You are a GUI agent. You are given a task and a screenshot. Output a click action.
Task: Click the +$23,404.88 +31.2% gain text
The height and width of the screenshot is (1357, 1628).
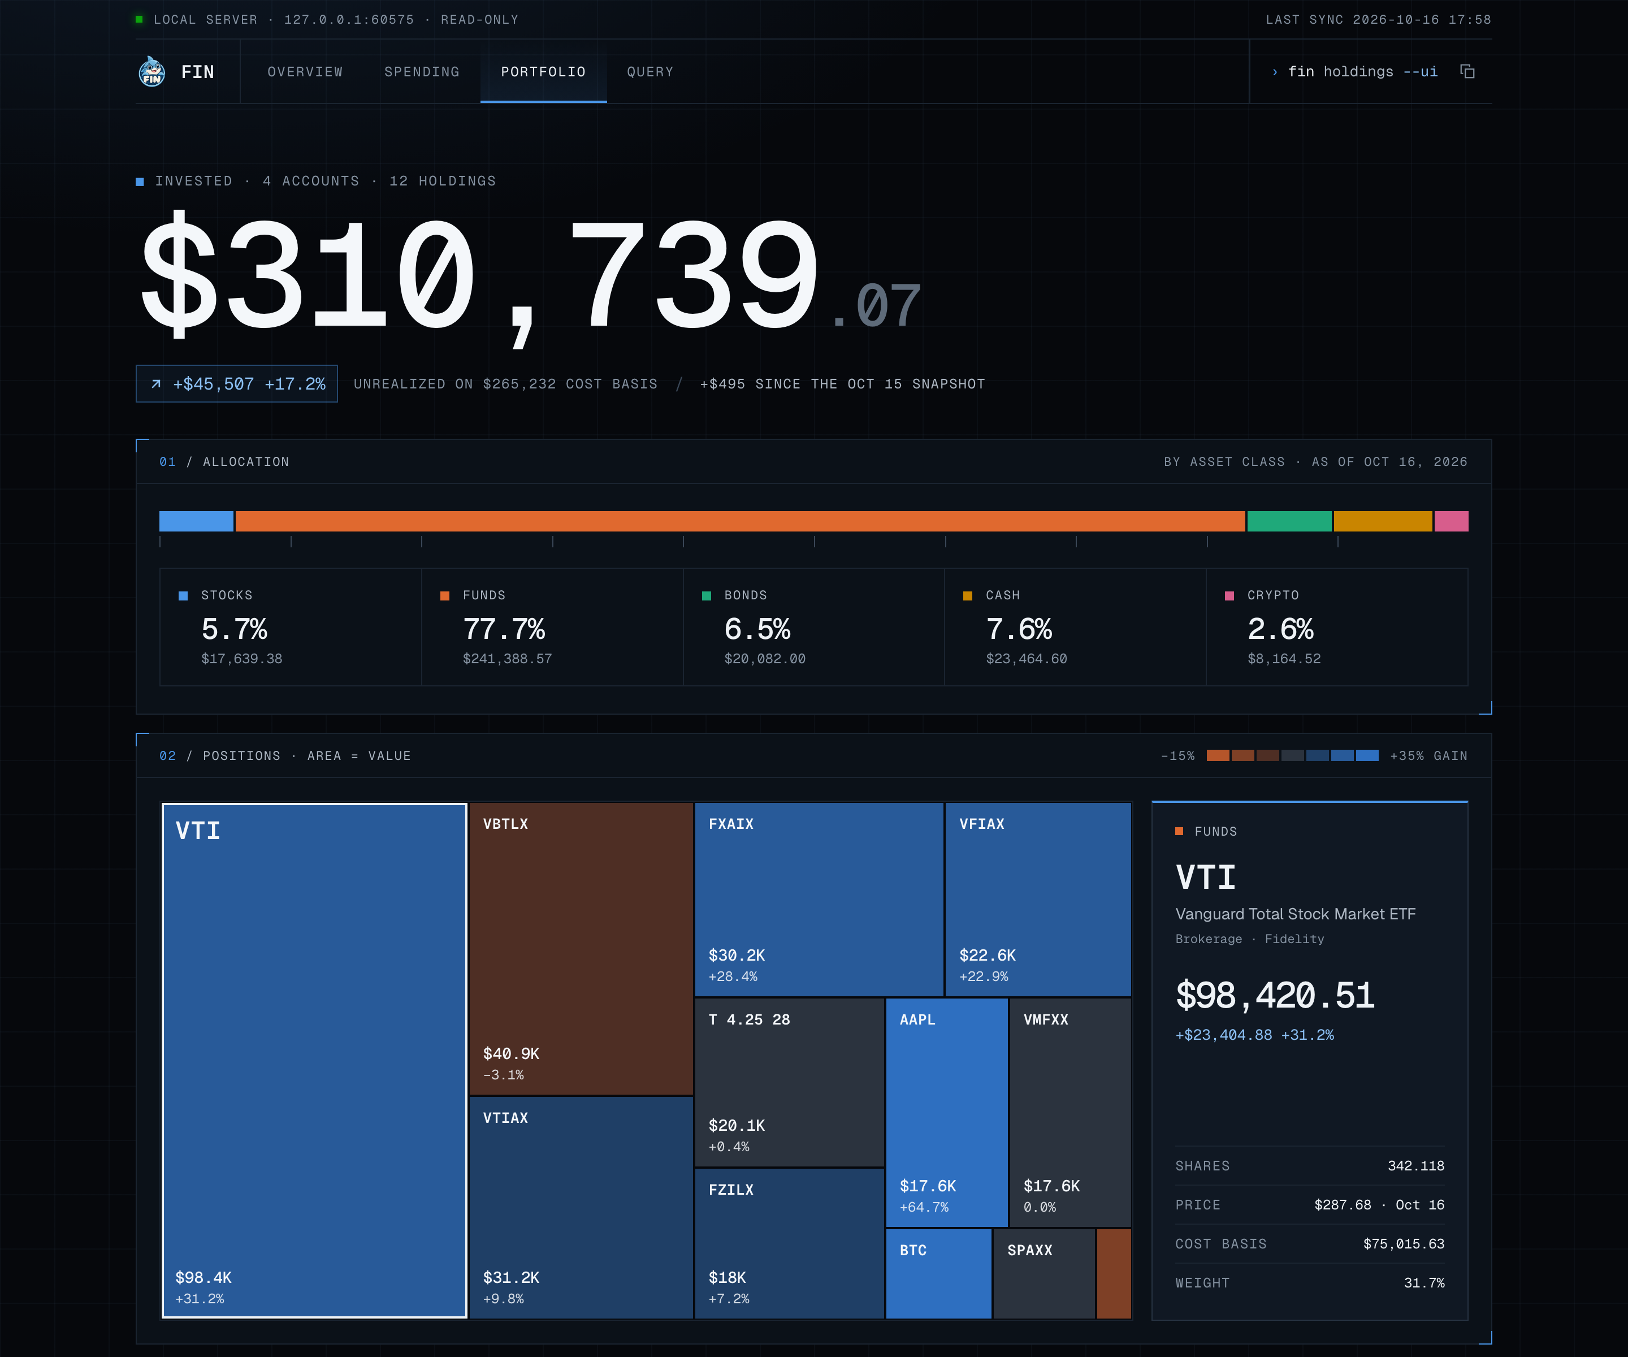tap(1254, 1034)
